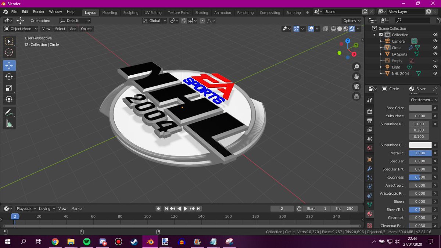
Task: Open the Christensen subsurface method dropdown
Action: click(424, 100)
